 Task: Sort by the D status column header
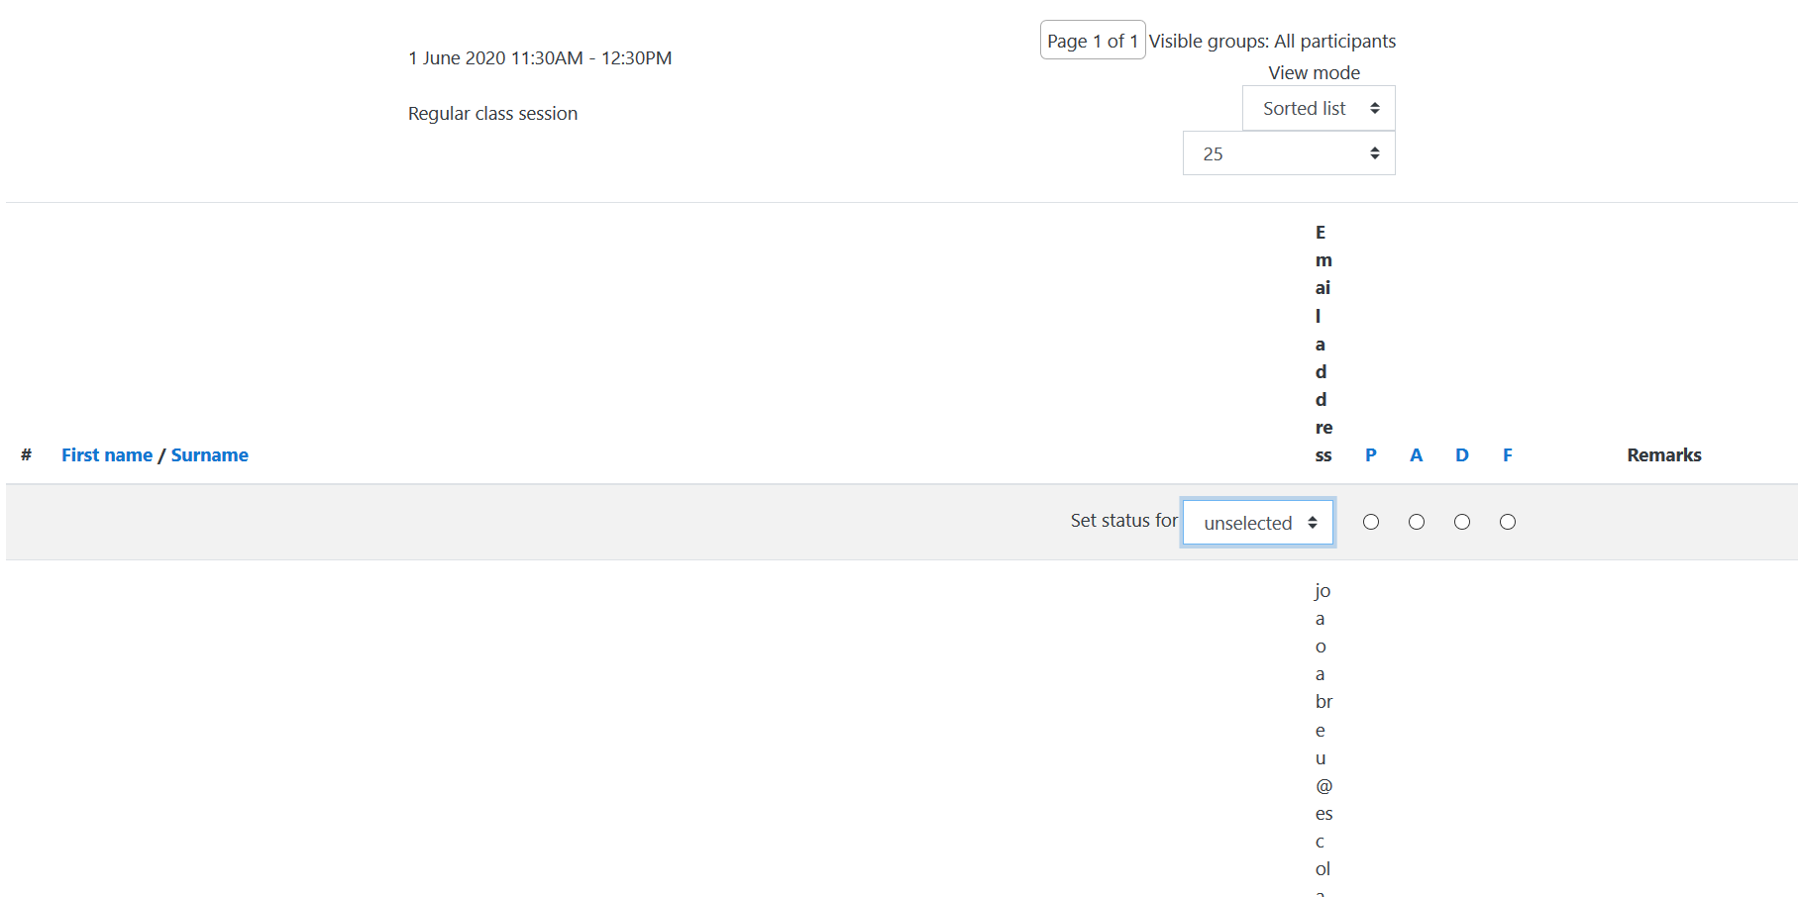(1461, 454)
